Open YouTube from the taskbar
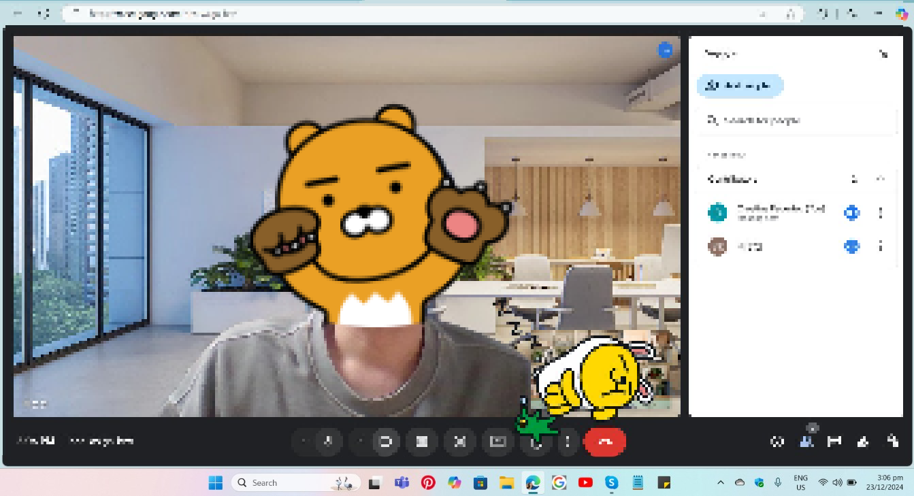Image resolution: width=914 pixels, height=496 pixels. 585,482
